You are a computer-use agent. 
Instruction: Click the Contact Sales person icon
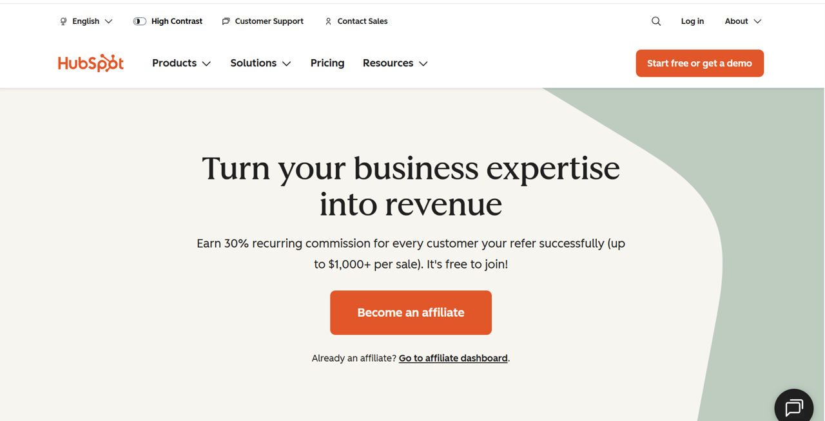click(328, 21)
